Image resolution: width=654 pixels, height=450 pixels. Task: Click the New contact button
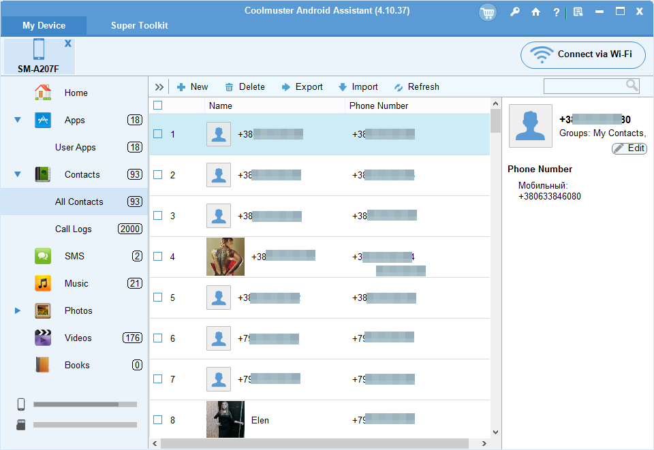click(x=192, y=86)
